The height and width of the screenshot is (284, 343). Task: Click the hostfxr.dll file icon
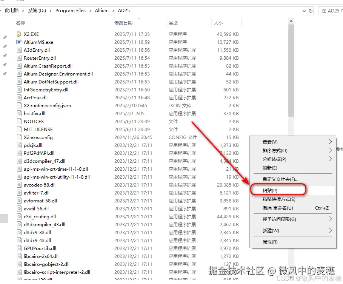[19, 113]
